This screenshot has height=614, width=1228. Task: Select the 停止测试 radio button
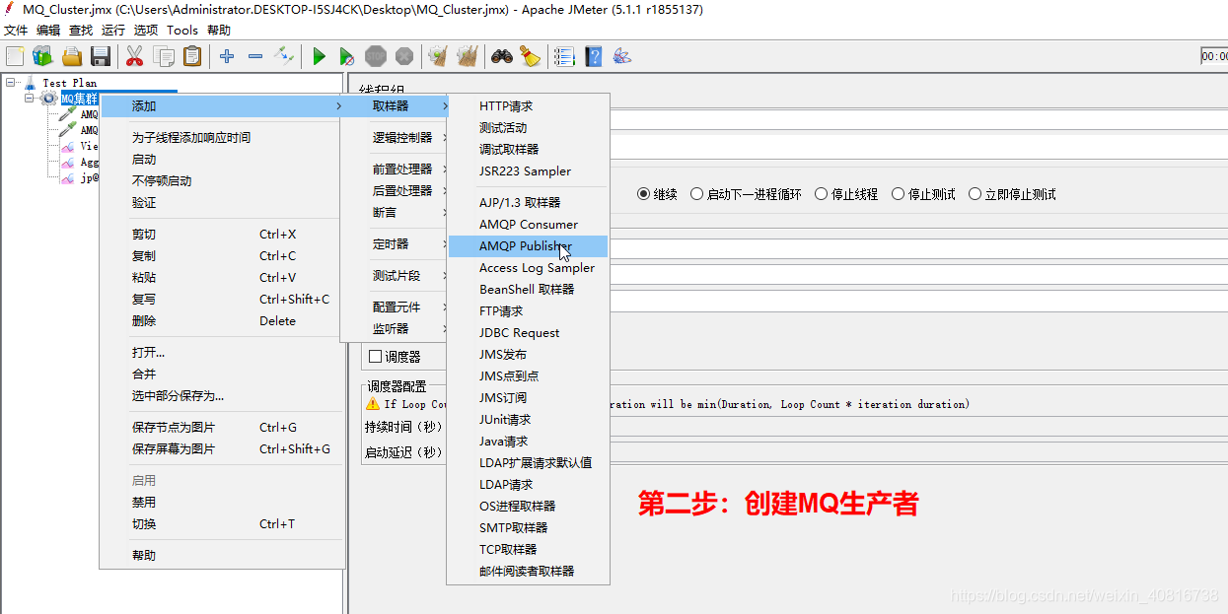[x=898, y=194]
